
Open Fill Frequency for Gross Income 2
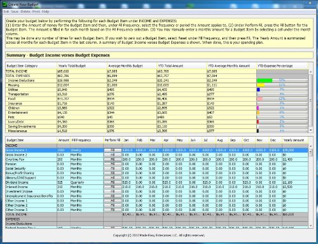86,155
